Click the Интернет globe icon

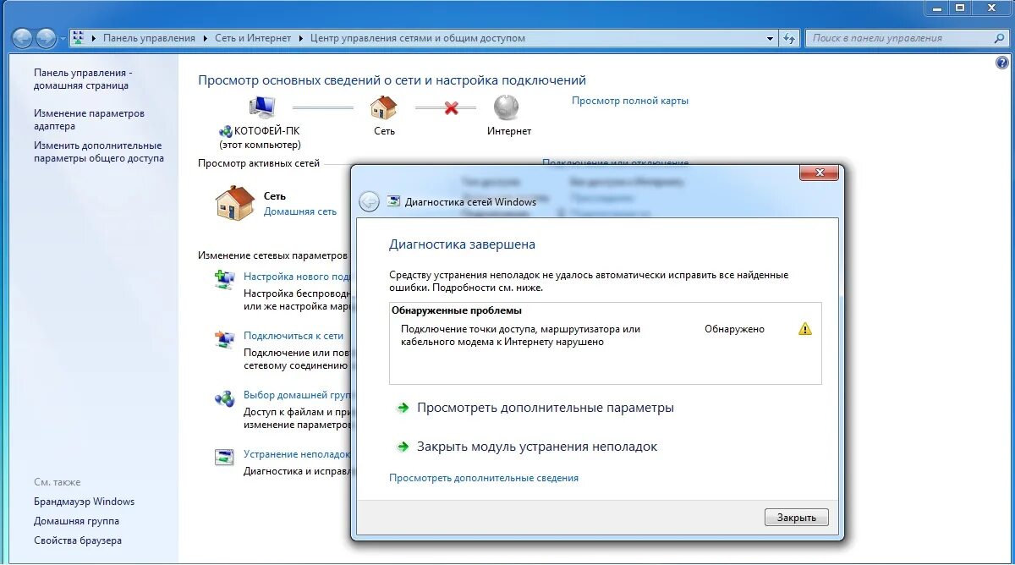click(x=506, y=107)
